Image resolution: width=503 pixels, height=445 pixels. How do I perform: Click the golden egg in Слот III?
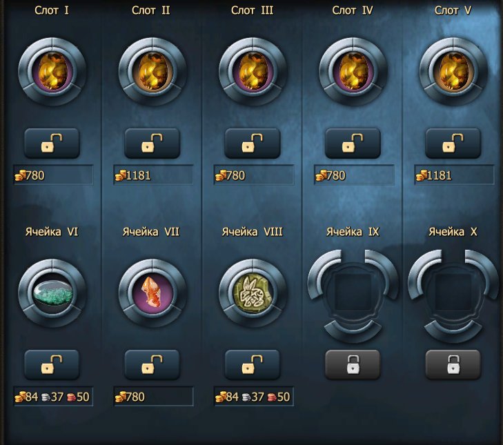point(253,71)
